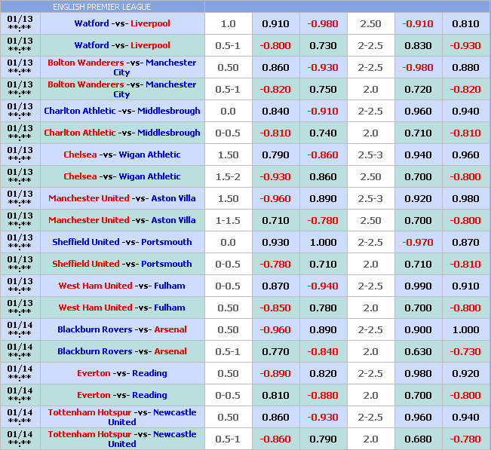Open Chelsea vs Wigan match with 1.5-2 handicap
The width and height of the screenshot is (491, 450).
click(122, 176)
